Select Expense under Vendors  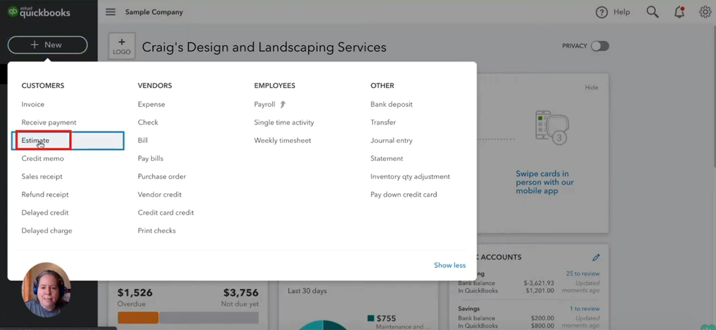click(151, 105)
